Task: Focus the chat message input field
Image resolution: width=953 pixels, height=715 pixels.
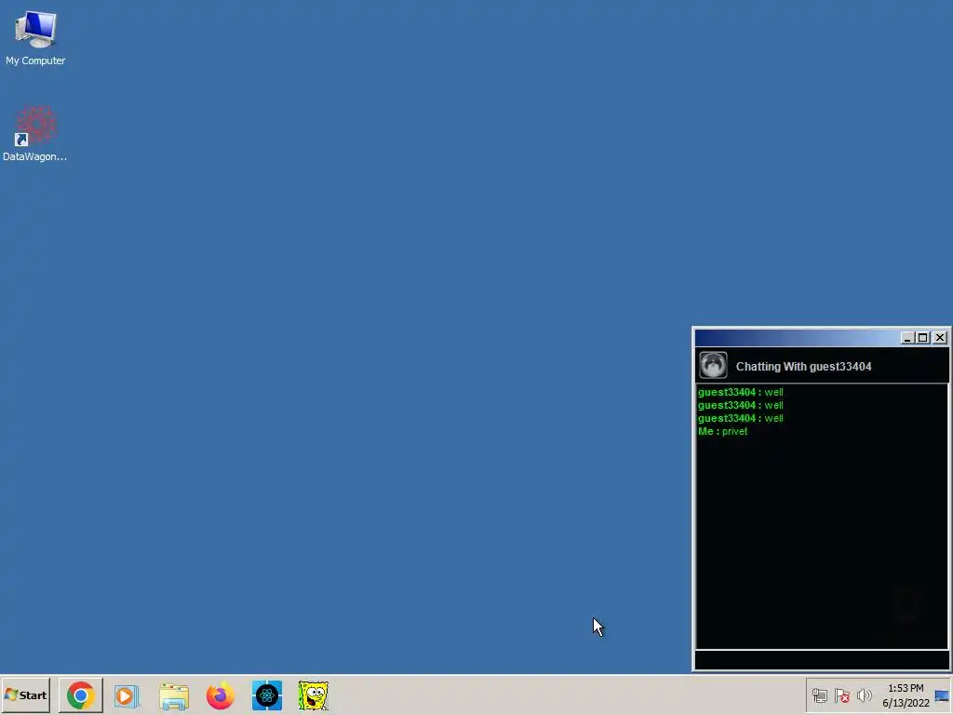Action: [821, 660]
